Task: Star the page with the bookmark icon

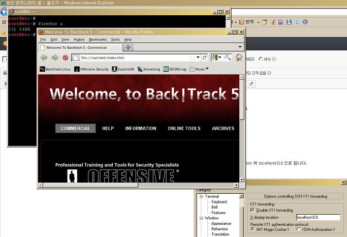Action: 192,57
